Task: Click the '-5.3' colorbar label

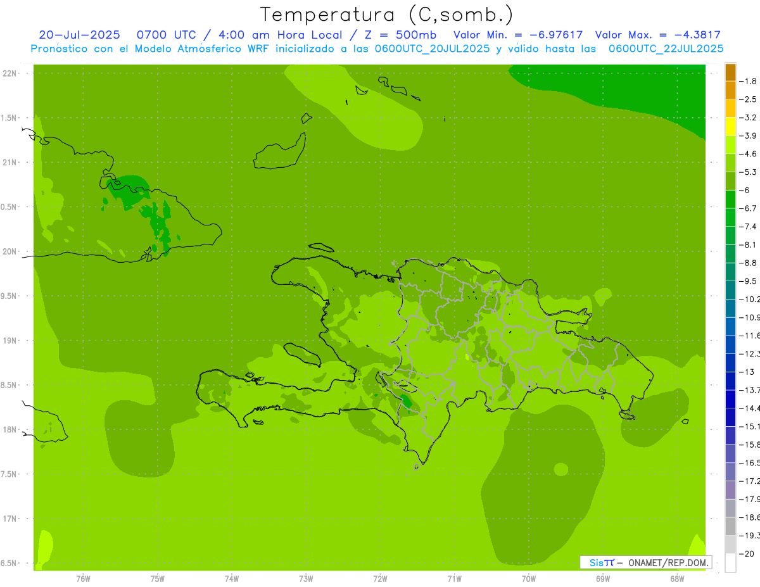Action: tap(749, 172)
